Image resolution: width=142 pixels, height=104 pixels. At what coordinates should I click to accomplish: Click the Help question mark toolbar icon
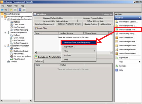(20, 10)
